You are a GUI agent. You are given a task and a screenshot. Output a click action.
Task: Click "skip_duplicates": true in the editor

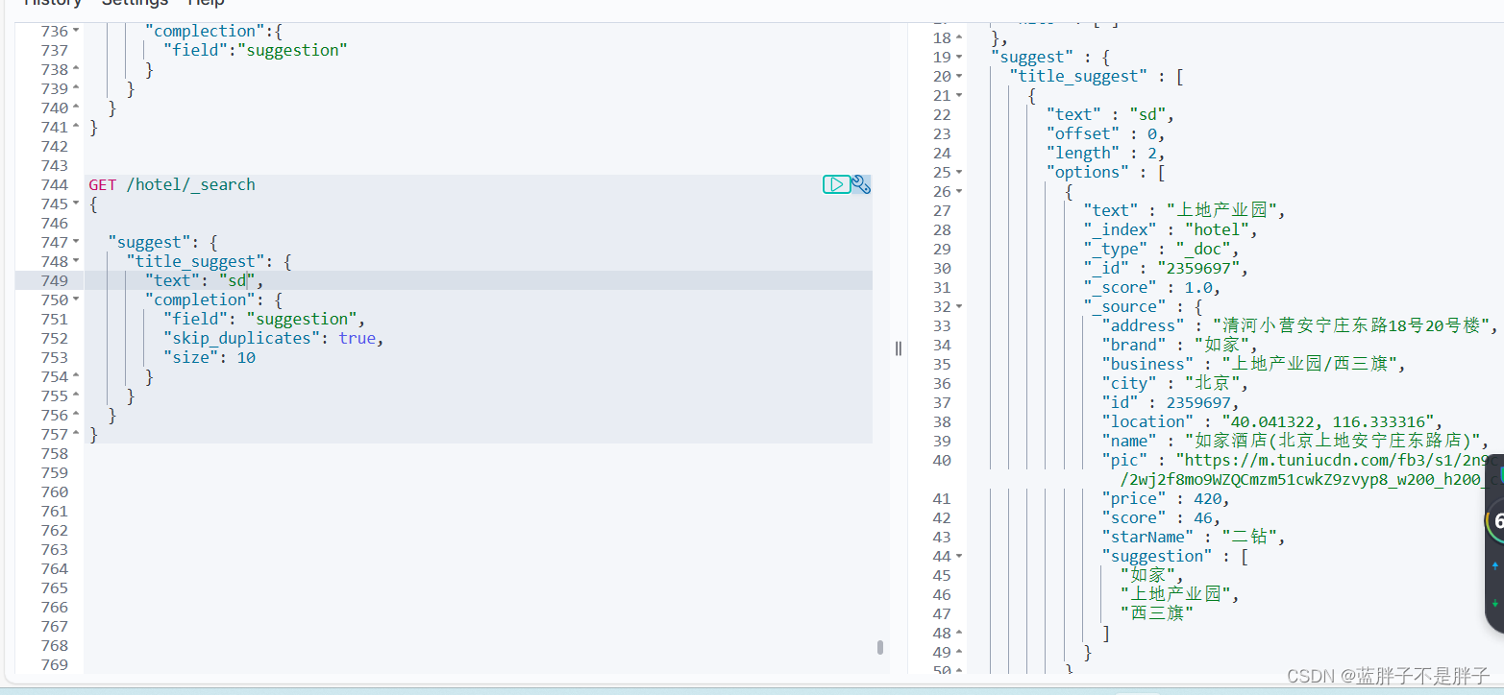pos(274,338)
